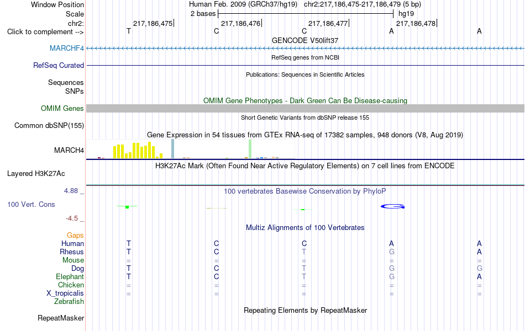Click the RefSeq Curated intron line

pyautogui.click(x=306, y=65)
